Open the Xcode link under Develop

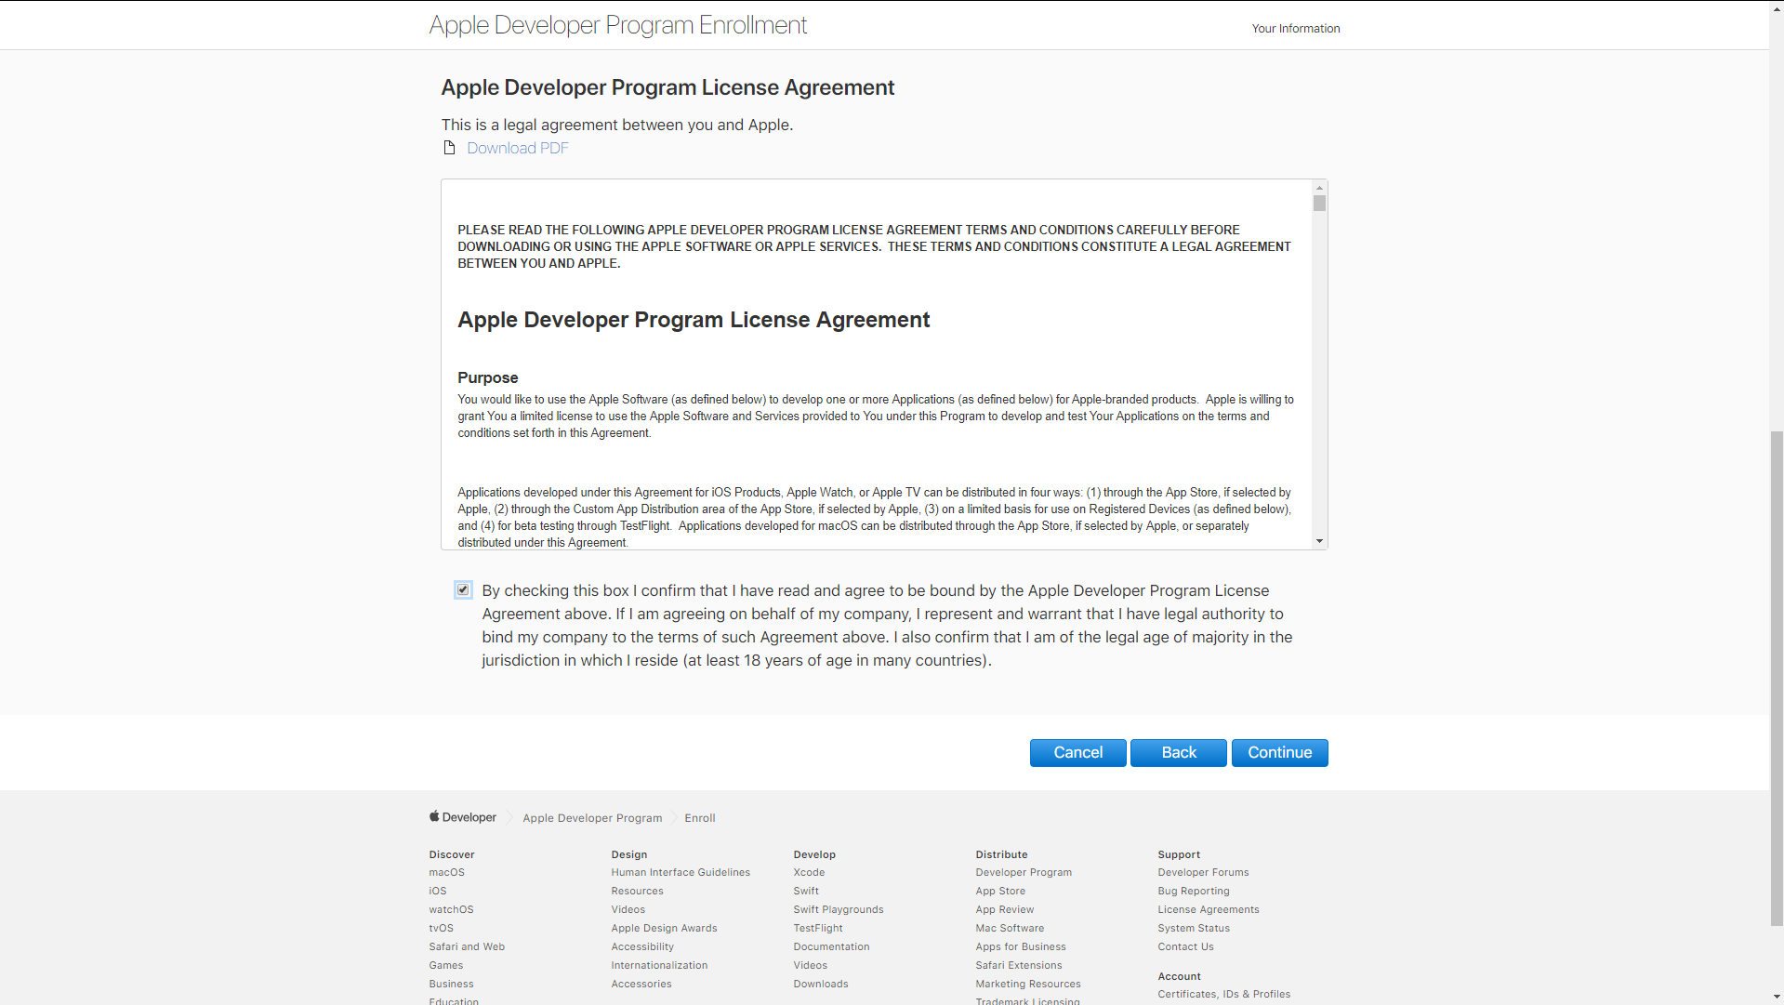point(809,872)
